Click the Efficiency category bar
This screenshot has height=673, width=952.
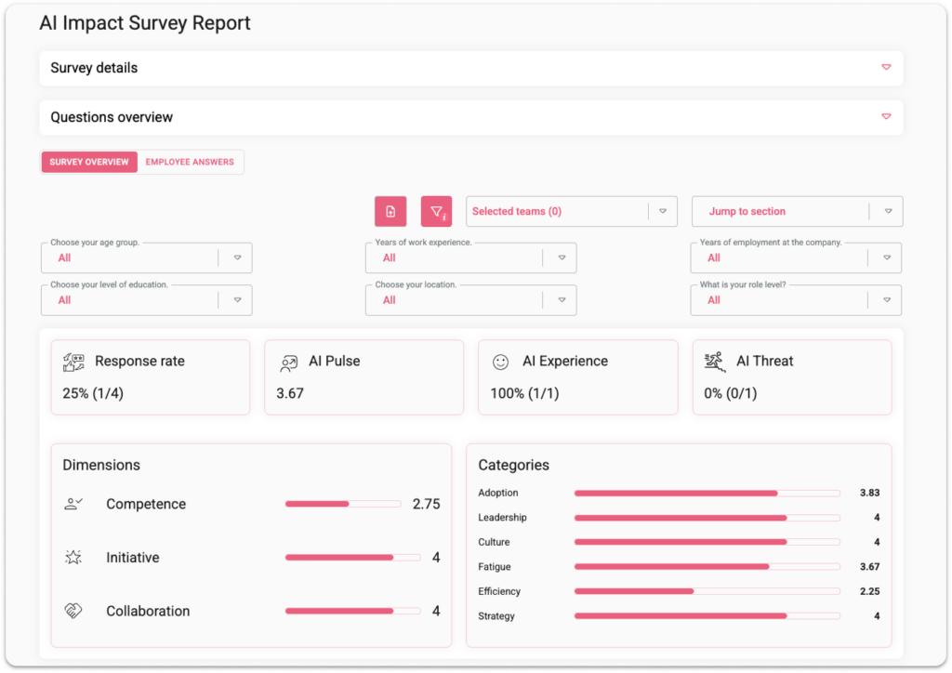[x=707, y=591]
